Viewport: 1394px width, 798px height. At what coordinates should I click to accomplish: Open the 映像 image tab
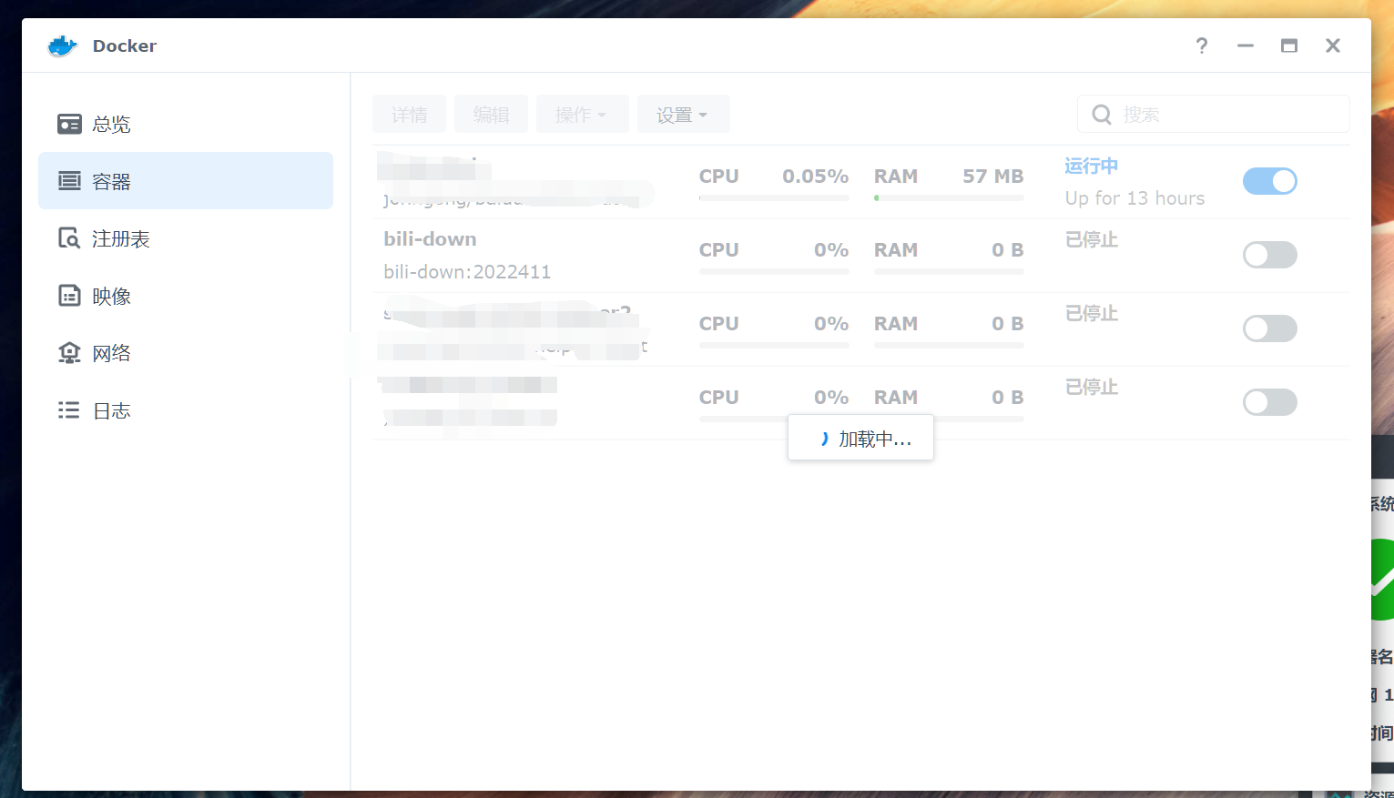186,296
